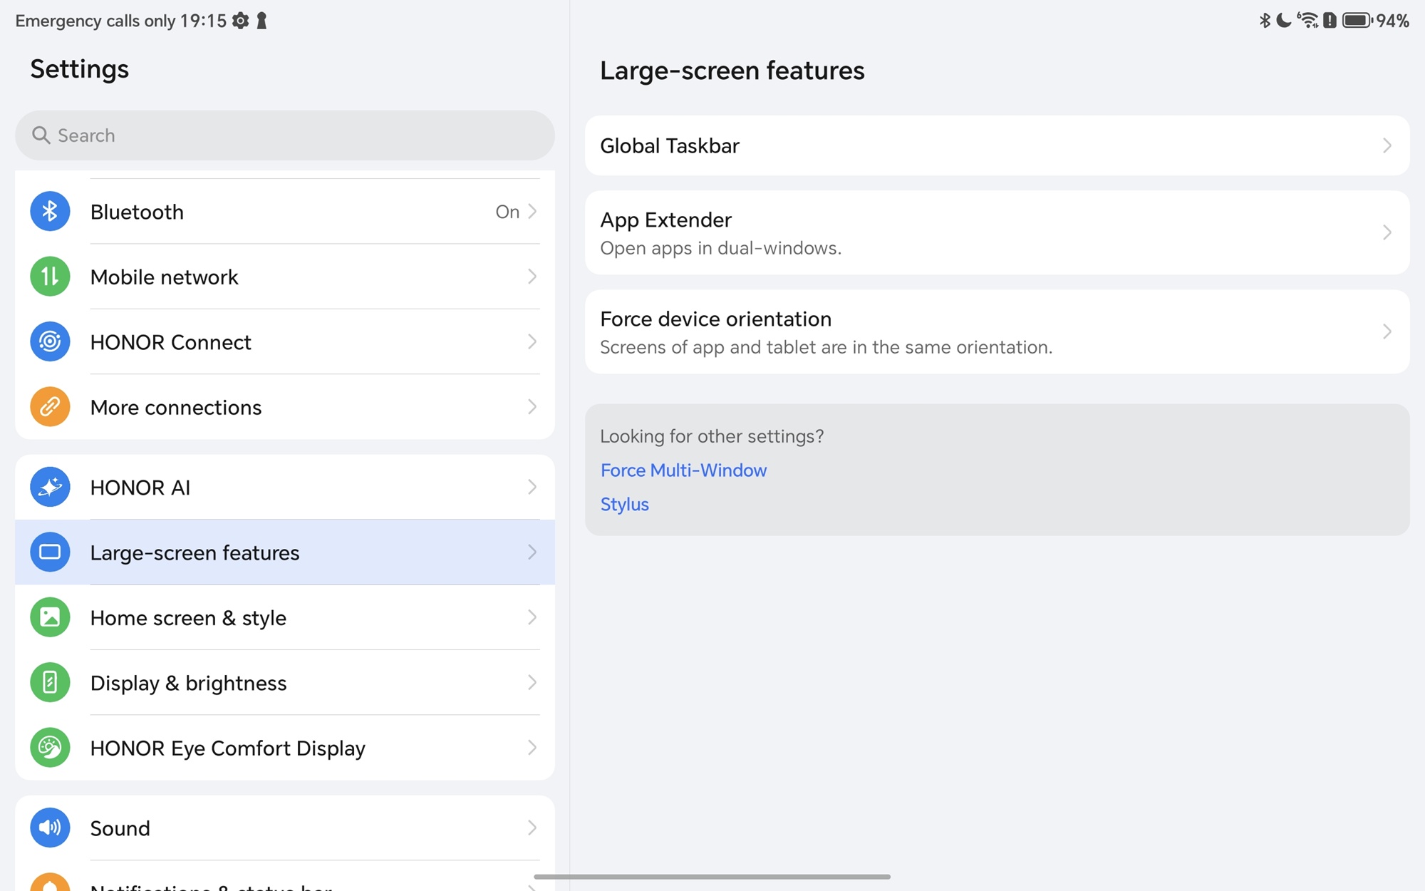Follow the Force Multi-Window link
Viewport: 1425px width, 891px height.
coord(683,470)
